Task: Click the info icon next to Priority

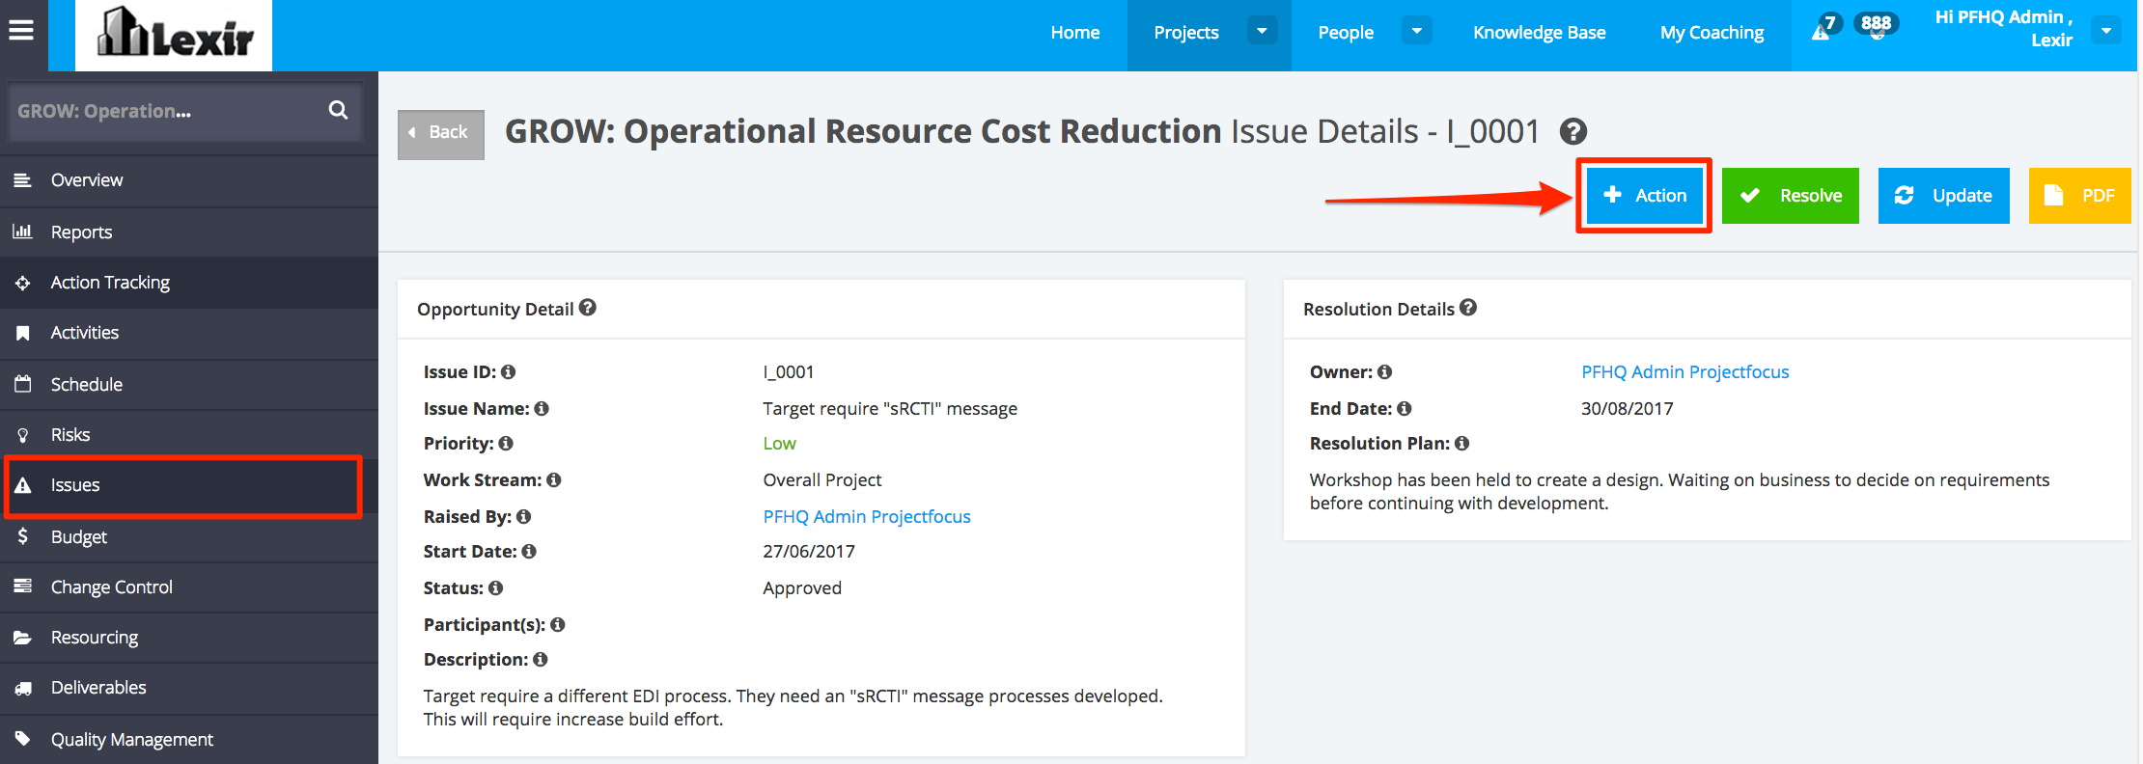Action: tap(506, 443)
